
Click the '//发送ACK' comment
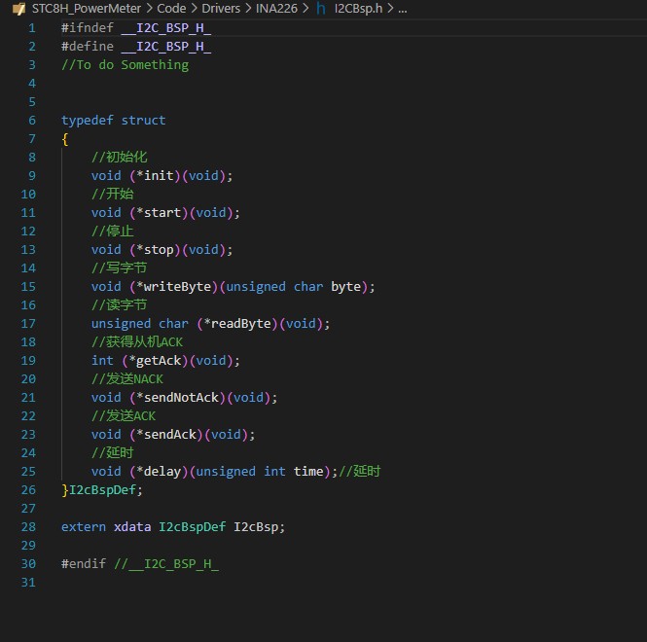click(x=124, y=416)
